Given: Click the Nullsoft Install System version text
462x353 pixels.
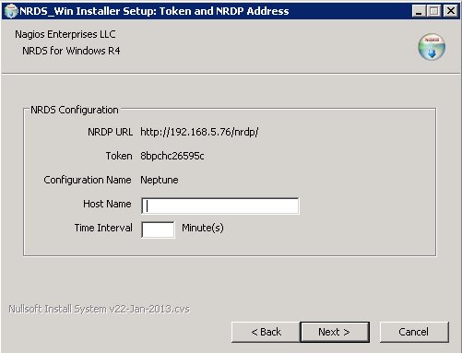Looking at the screenshot, I should [x=99, y=309].
